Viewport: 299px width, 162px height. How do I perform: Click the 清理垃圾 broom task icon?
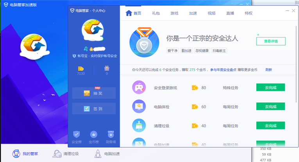click(139, 125)
